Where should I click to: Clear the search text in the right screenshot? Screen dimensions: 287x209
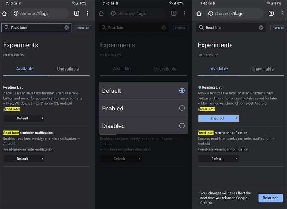pyautogui.click(x=261, y=28)
